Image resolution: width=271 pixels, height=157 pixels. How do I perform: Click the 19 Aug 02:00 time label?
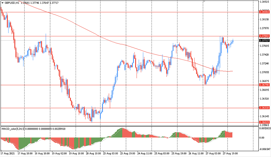(59, 153)
